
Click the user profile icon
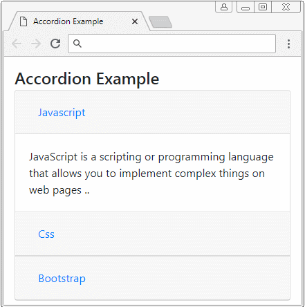(x=224, y=7)
